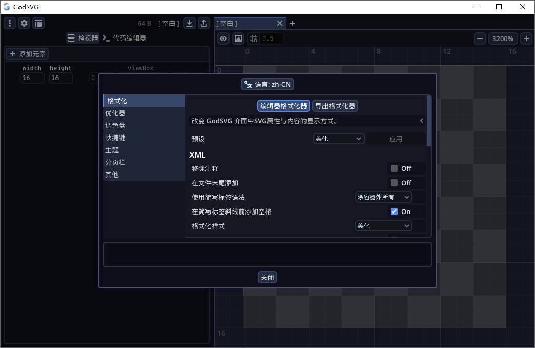Select 优化器 in the settings sidebar
This screenshot has width=535, height=348.
(114, 113)
